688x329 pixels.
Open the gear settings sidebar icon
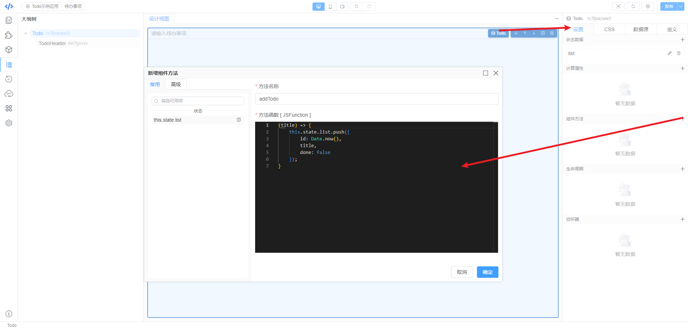(9, 123)
